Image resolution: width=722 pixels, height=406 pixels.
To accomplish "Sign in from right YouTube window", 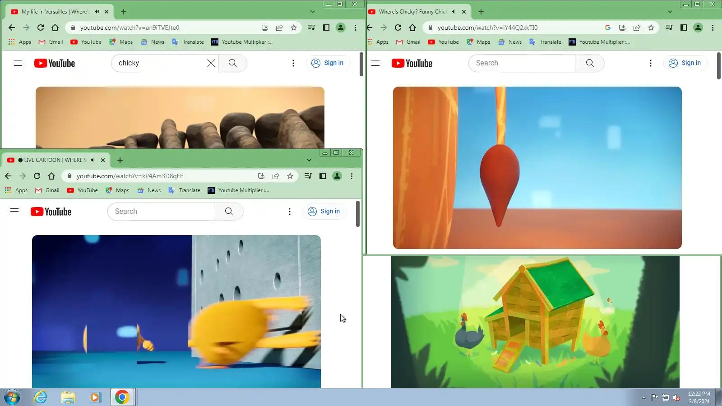I will pos(685,63).
